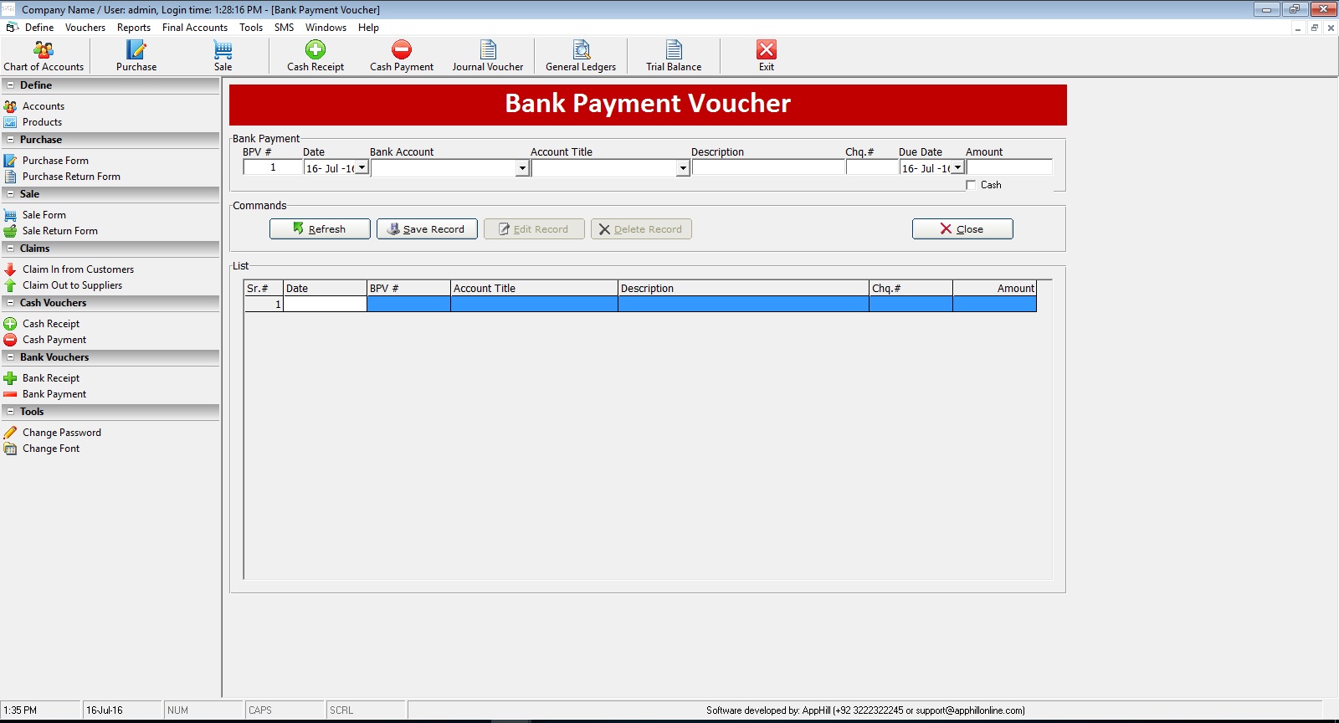Open Cash Receipt from the toolbar
The image size is (1339, 723).
[x=316, y=56]
